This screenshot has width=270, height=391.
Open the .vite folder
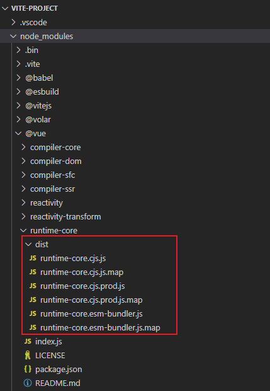pyautogui.click(x=32, y=64)
